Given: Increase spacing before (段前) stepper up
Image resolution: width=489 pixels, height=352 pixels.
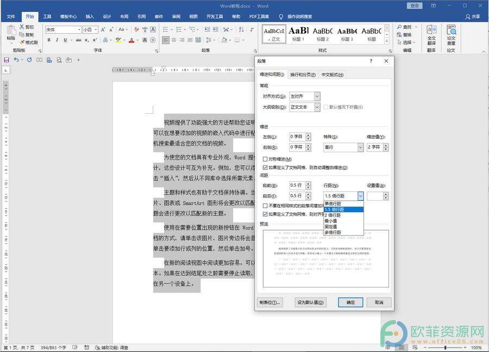Looking at the screenshot, I should 308,183.
